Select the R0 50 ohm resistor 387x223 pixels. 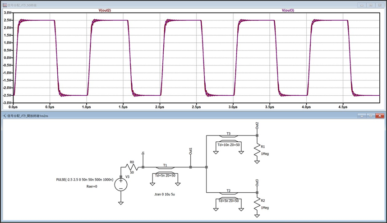click(x=132, y=167)
